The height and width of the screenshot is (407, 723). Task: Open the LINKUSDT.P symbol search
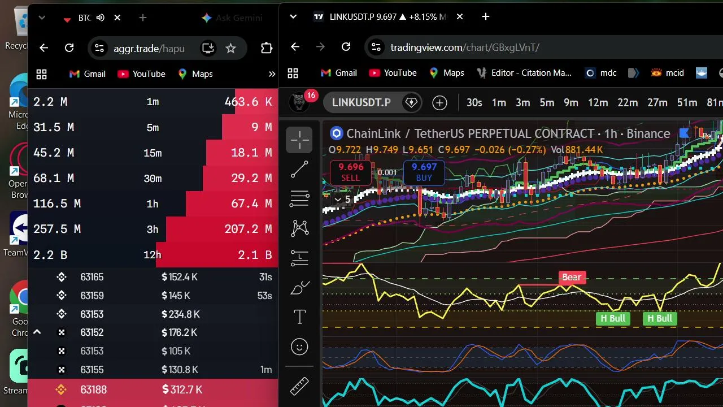click(361, 102)
